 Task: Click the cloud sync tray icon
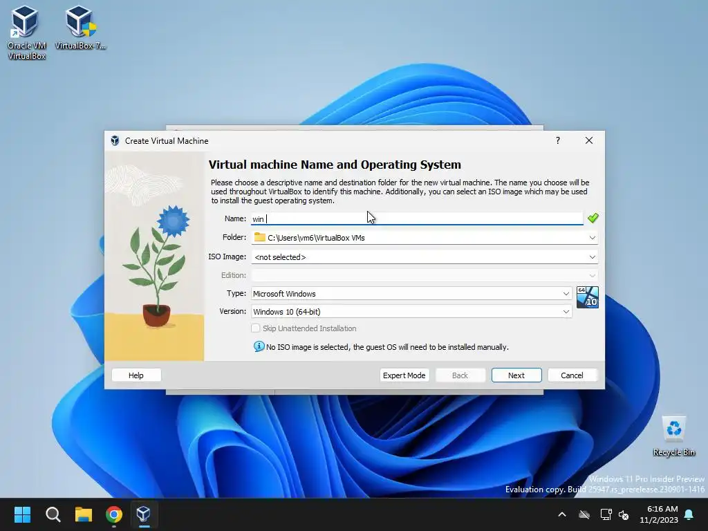pyautogui.click(x=584, y=514)
